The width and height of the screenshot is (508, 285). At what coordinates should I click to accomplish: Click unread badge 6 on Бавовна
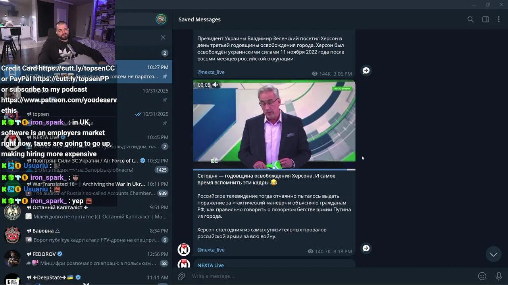tap(165, 240)
